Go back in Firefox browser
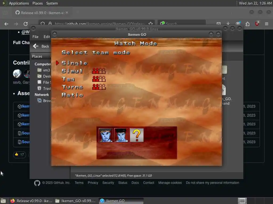273x204 pixels. tap(6, 24)
